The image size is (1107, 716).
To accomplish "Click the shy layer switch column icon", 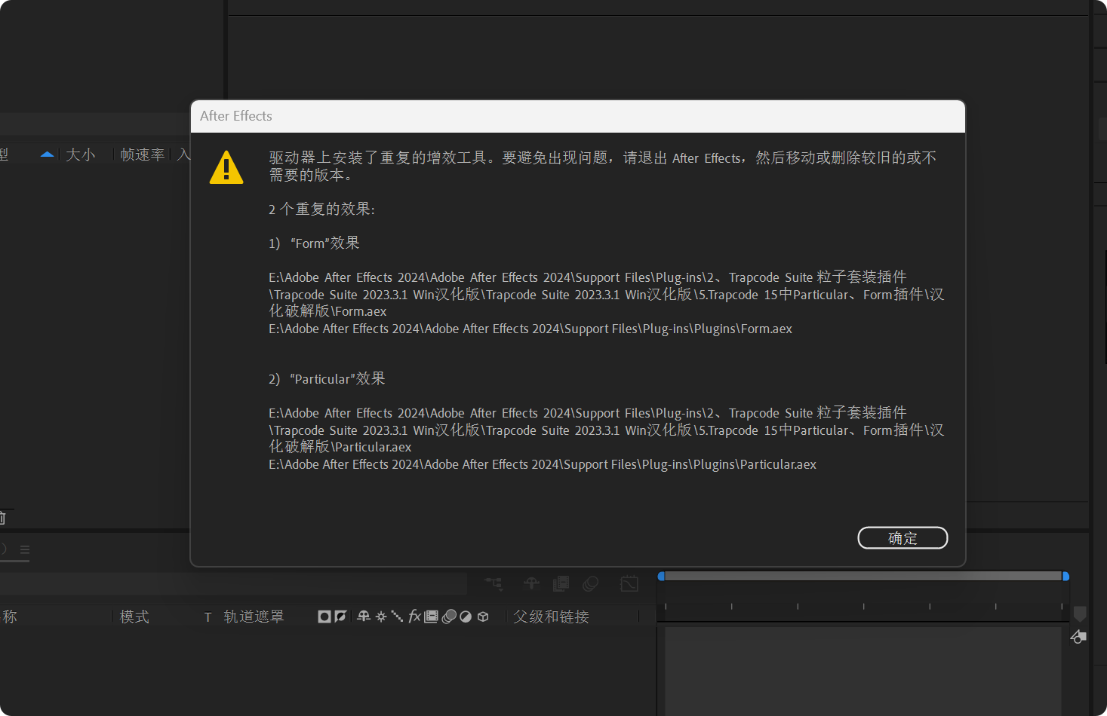I will 364,617.
